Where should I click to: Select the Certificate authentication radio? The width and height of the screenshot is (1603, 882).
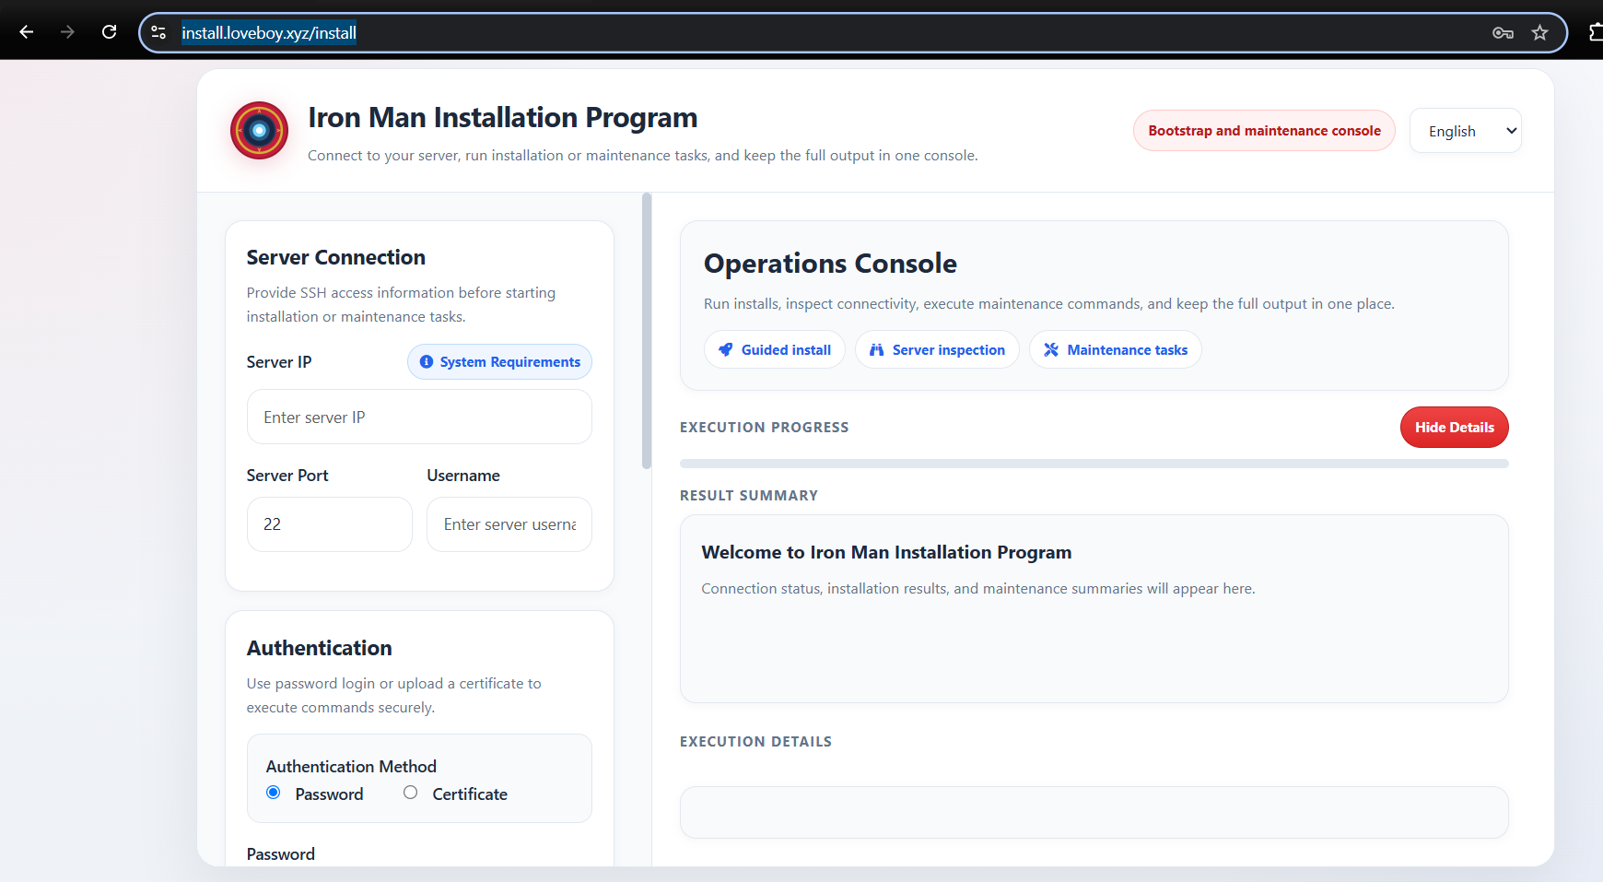[411, 793]
